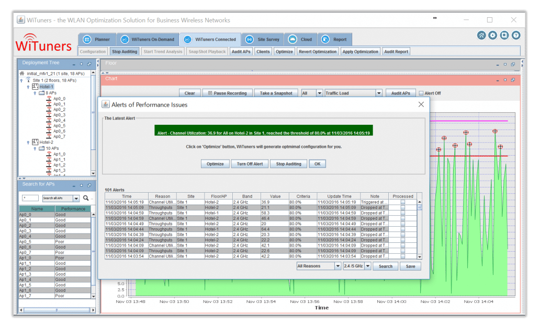Click the home icon of initial_mfv1_21 root
This screenshot has height=328, width=539.
(x=22, y=74)
